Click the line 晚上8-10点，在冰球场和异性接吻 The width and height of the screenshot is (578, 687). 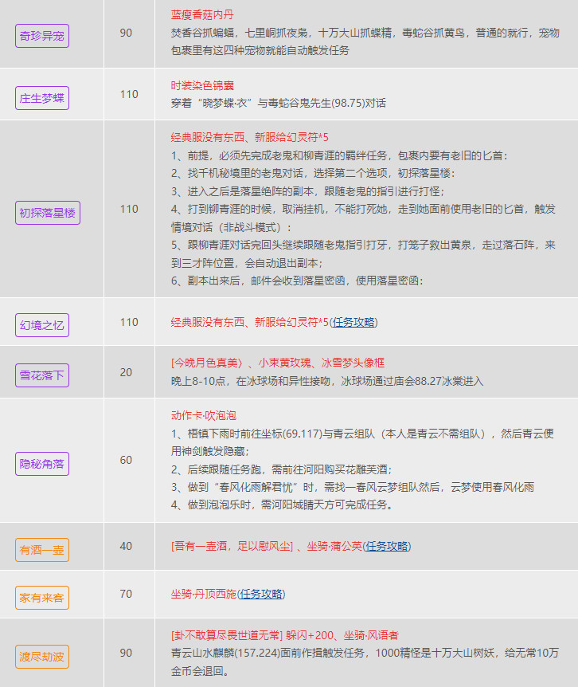click(327, 381)
